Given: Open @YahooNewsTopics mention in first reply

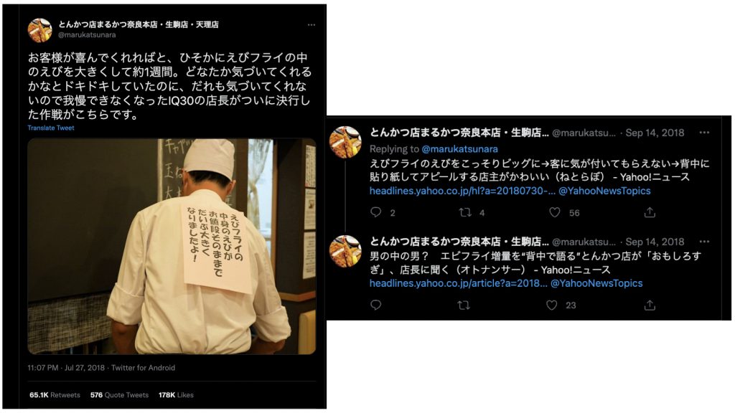Looking at the screenshot, I should pos(604,191).
